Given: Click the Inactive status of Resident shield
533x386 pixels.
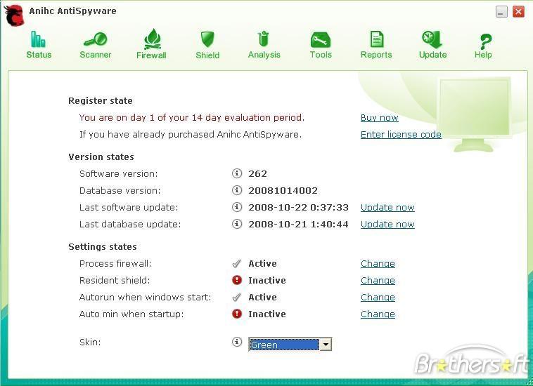Looking at the screenshot, I should click(267, 281).
